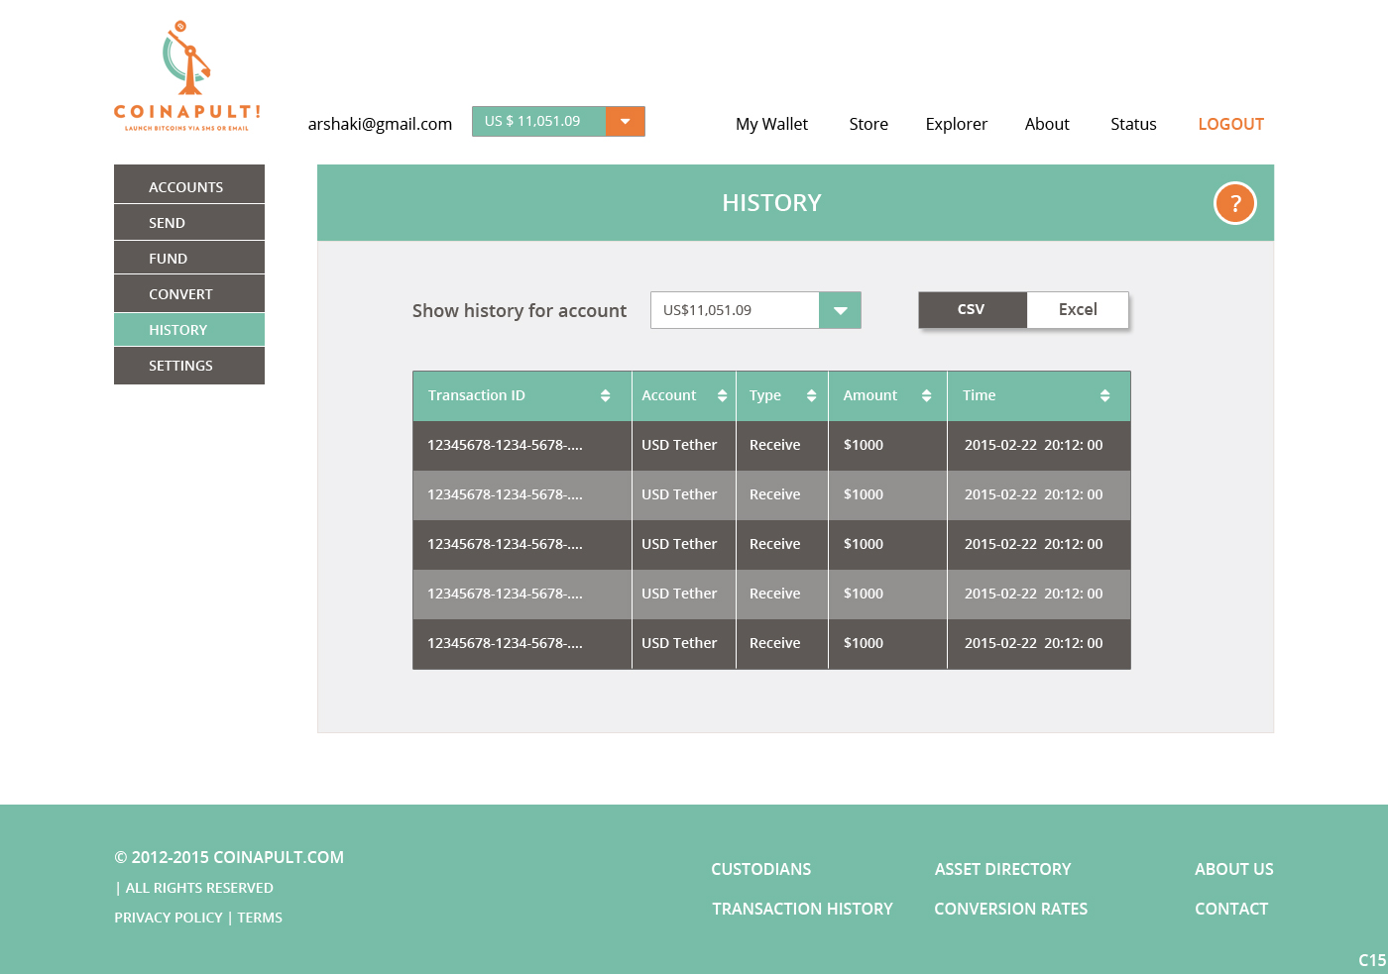Viewport: 1388px width, 974px height.
Task: Open the Conversion Rates footer link
Action: tap(1010, 909)
